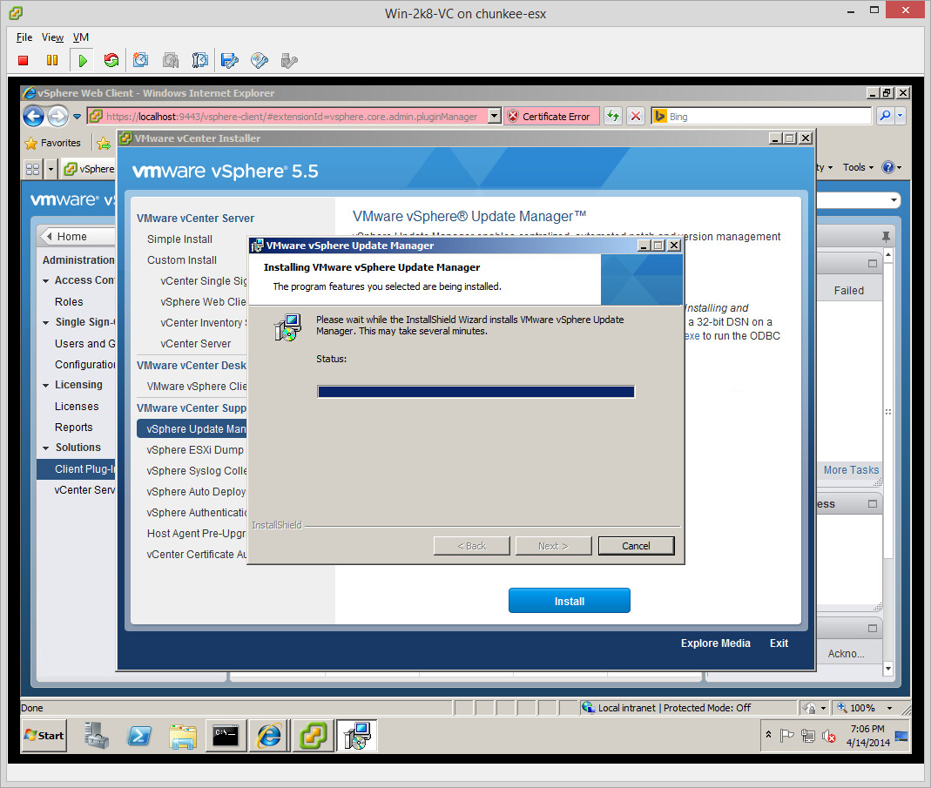931x788 pixels.
Task: Open the Tools dropdown in Internet Explorer
Action: tap(858, 167)
